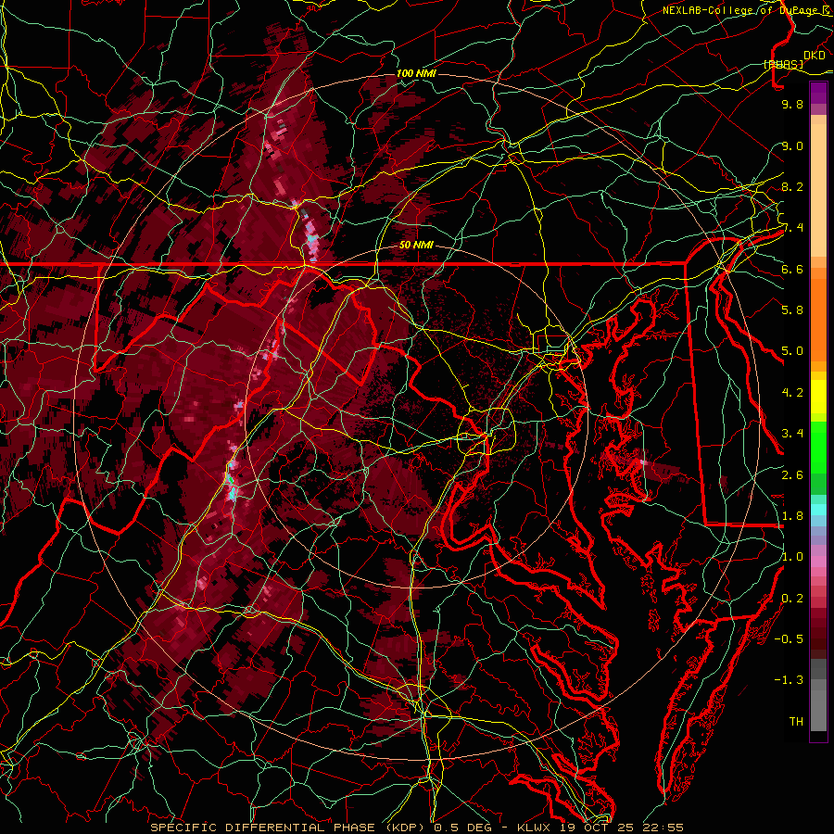Click the 2.6 scale value
This screenshot has height=834, width=834.
point(792,475)
